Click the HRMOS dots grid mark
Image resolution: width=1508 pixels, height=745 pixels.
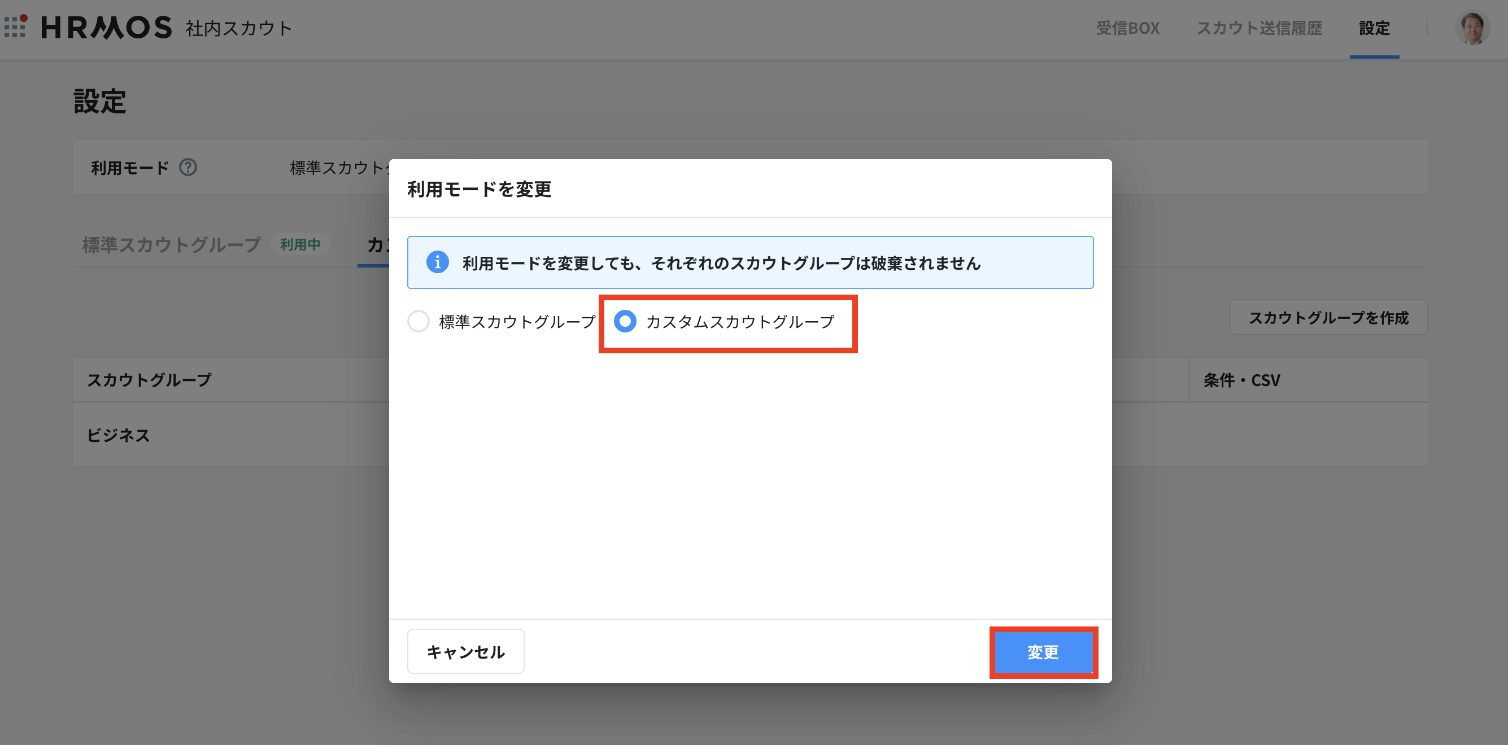16,27
